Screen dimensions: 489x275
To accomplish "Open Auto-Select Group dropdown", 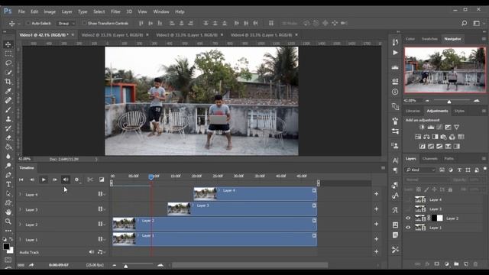I will (66, 24).
